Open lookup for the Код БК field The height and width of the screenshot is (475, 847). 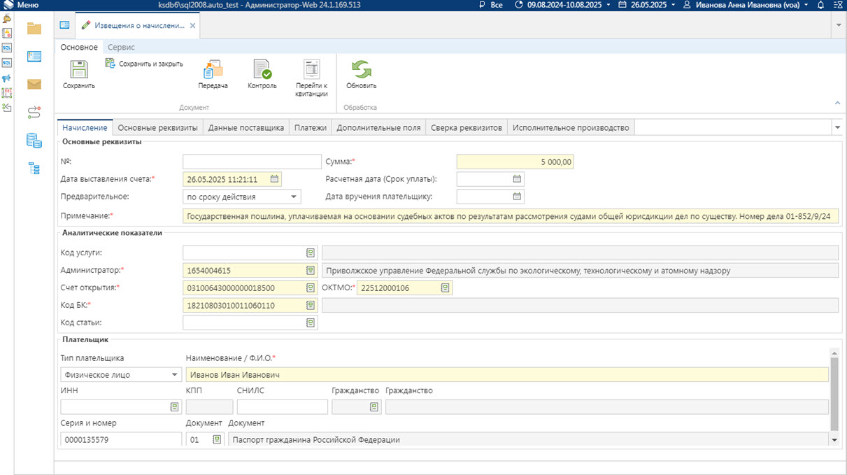(x=311, y=305)
